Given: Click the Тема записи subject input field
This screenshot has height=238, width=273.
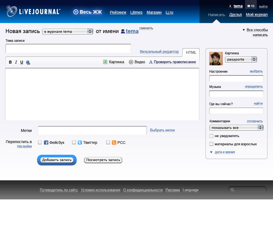Looking at the screenshot, I should [x=68, y=48].
